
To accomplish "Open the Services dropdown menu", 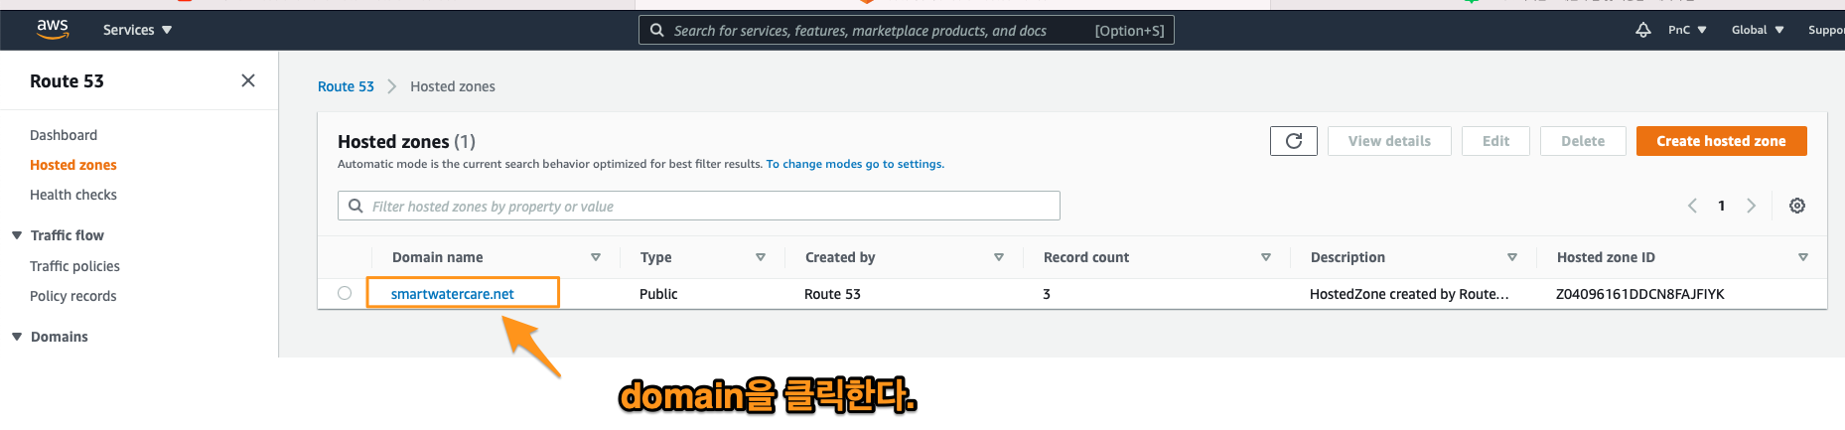I will (137, 30).
